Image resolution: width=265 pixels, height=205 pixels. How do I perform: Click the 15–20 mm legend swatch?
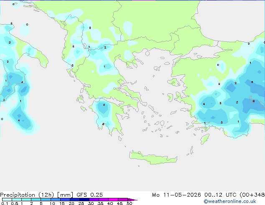[x=65, y=200]
